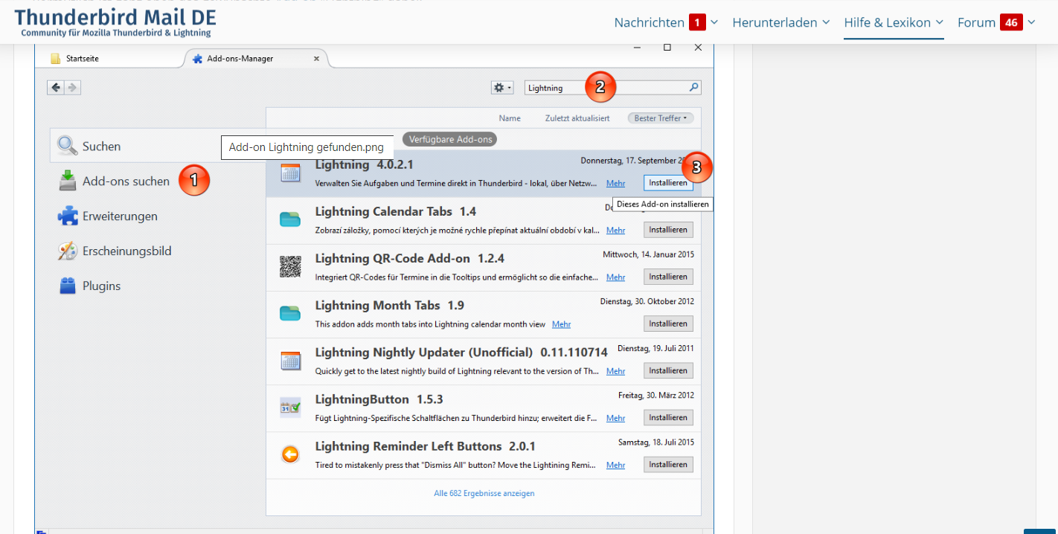The height and width of the screenshot is (534, 1058).
Task: Click the magnifier icon in search field
Action: coord(693,88)
